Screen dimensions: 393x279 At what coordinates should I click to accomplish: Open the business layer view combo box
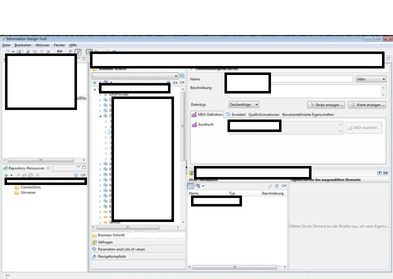coord(135,75)
